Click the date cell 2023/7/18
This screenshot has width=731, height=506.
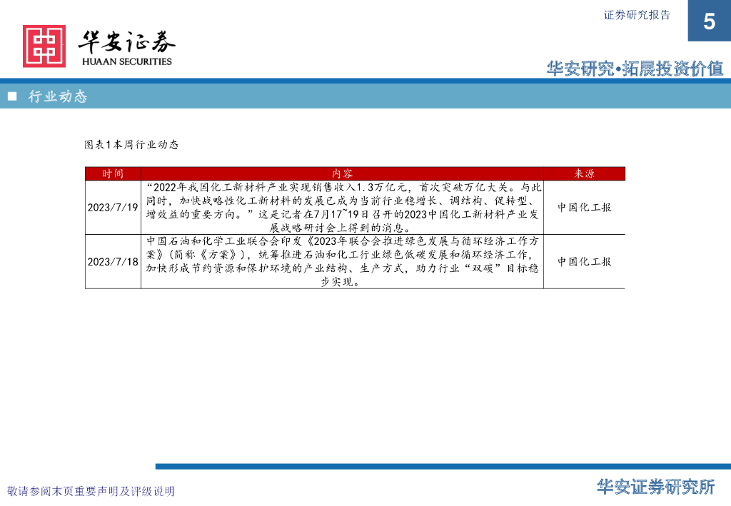tap(113, 261)
